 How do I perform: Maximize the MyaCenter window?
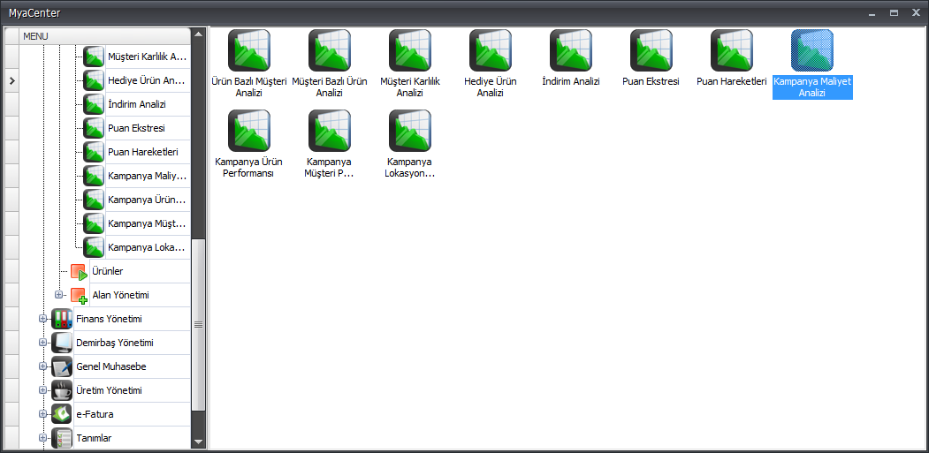894,12
